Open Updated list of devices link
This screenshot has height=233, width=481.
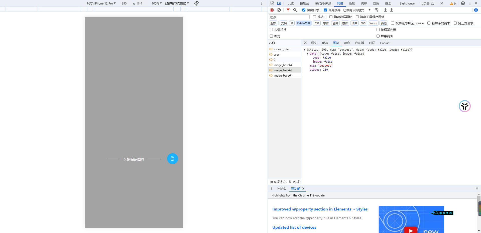294,227
